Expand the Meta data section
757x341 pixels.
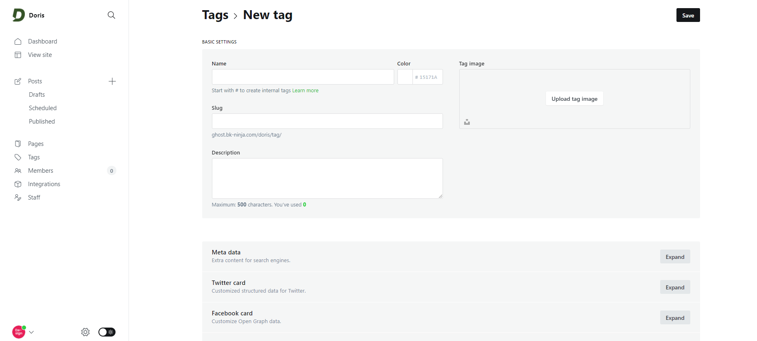coord(675,257)
